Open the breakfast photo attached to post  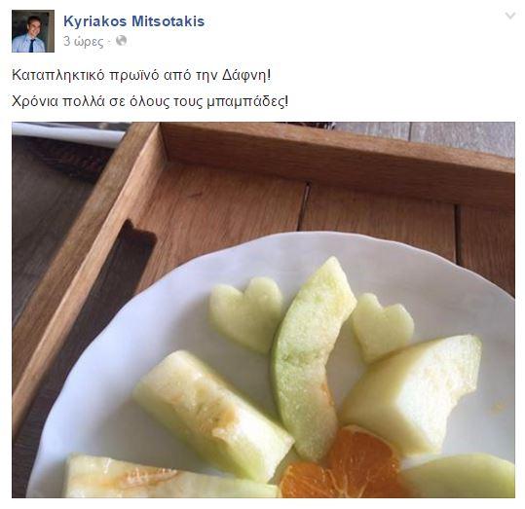point(263,309)
